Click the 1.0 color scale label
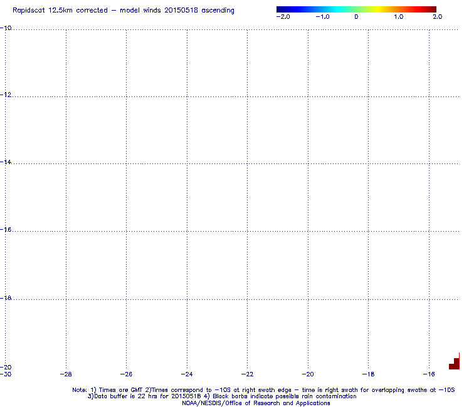Screen dimensions: 464x407 pos(399,17)
